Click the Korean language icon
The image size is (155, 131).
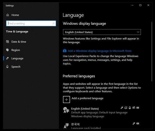click(x=66, y=126)
